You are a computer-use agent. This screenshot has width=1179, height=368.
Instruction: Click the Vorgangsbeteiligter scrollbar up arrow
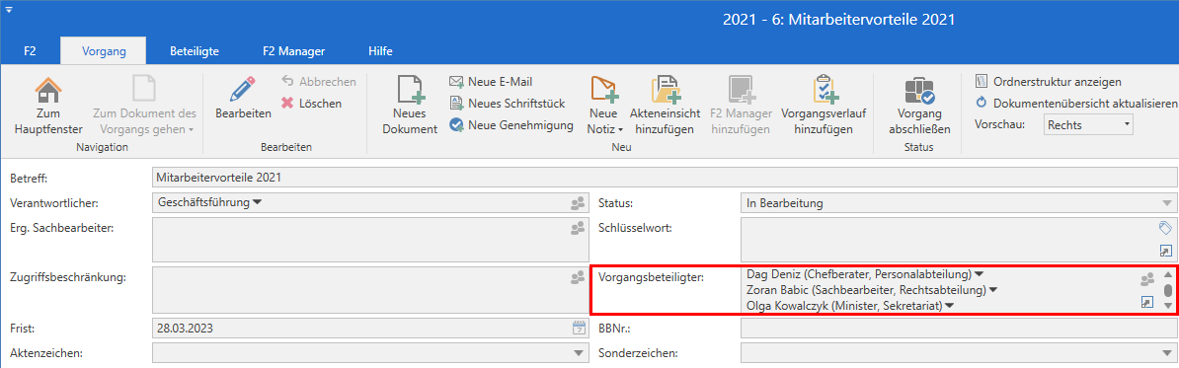[1168, 275]
